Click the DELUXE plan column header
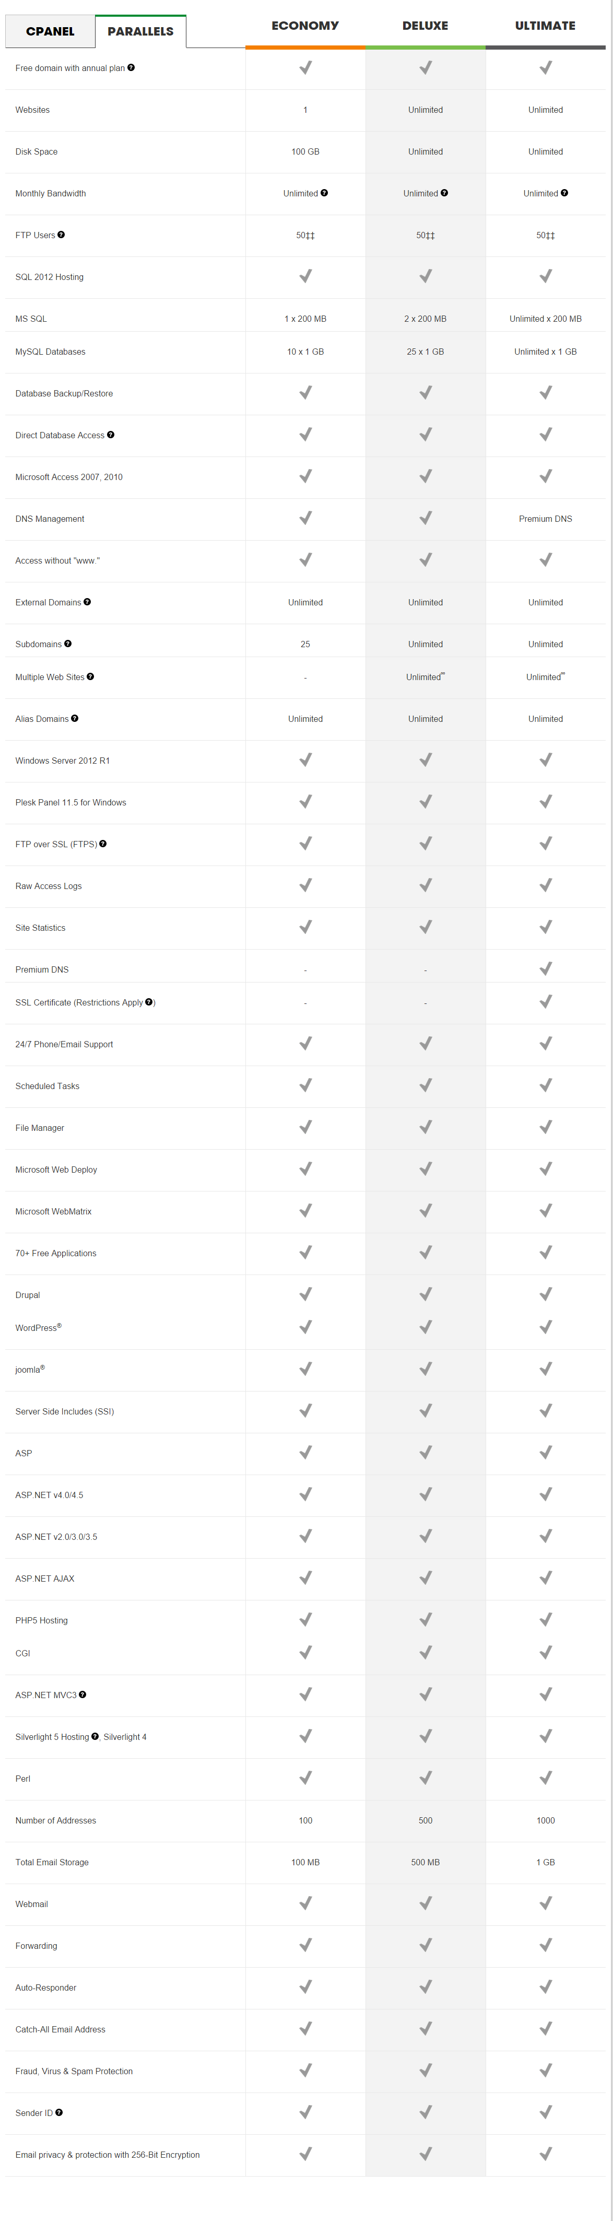This screenshot has height=2221, width=613. click(425, 26)
